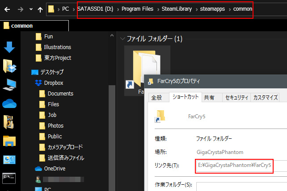Open the computer icon in left sidebar

point(9,85)
